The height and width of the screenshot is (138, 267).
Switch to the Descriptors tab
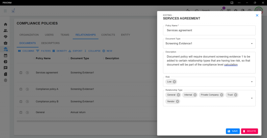[50, 43]
